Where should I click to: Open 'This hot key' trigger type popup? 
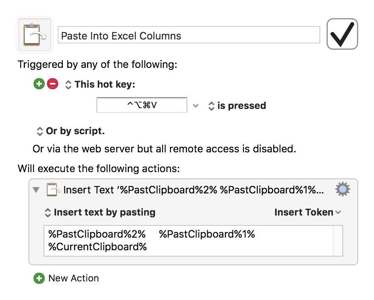(100, 84)
